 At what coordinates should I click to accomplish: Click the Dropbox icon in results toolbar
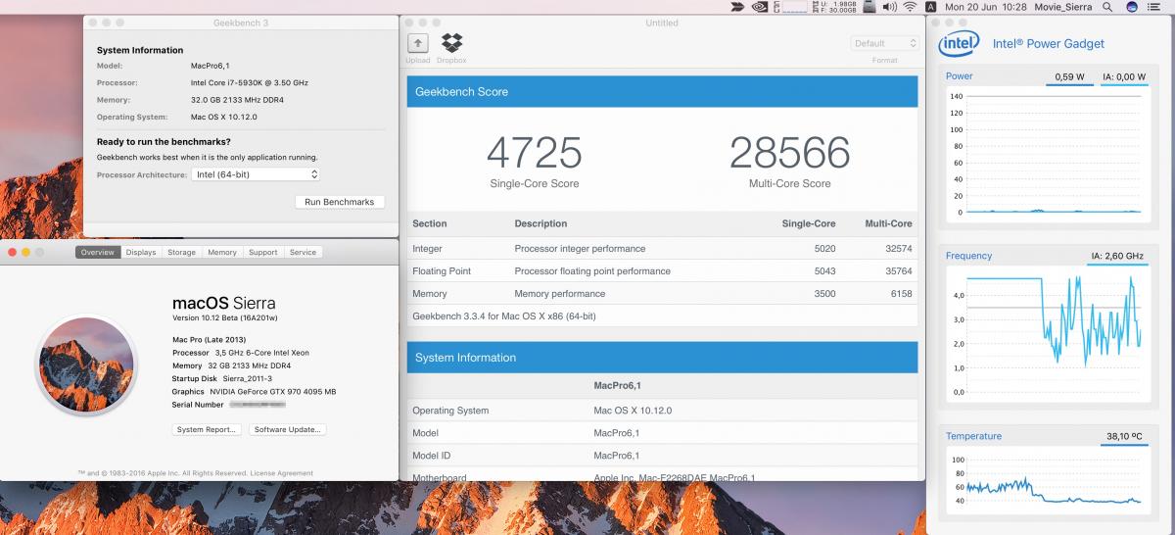click(x=451, y=43)
